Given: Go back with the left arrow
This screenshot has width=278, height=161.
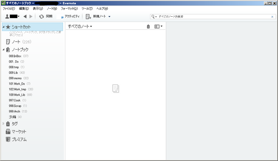Looking at the screenshot, I should pyautogui.click(x=25, y=16).
